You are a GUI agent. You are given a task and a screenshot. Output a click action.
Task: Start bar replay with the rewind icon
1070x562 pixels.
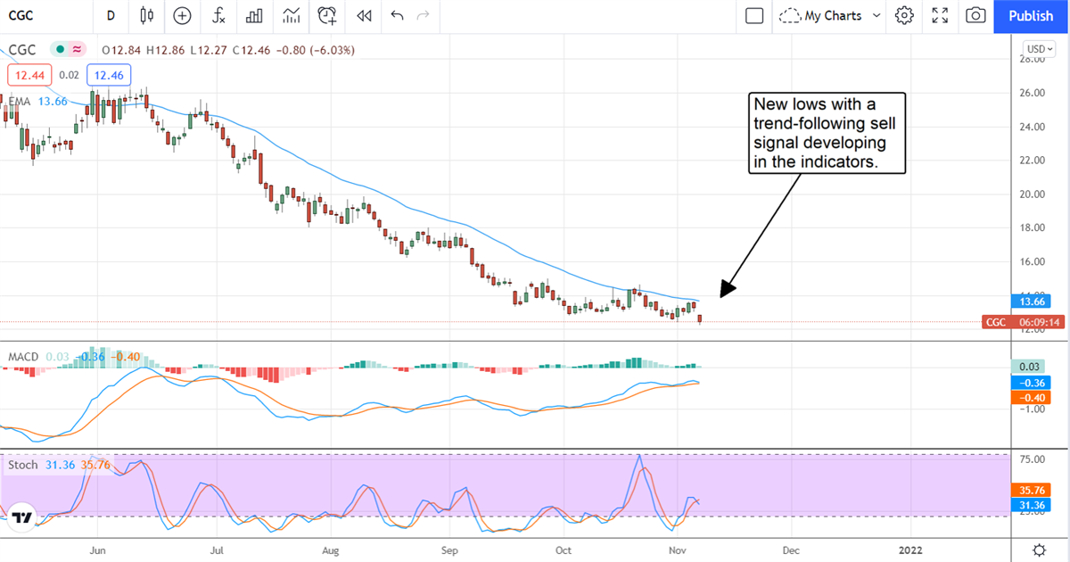363,15
